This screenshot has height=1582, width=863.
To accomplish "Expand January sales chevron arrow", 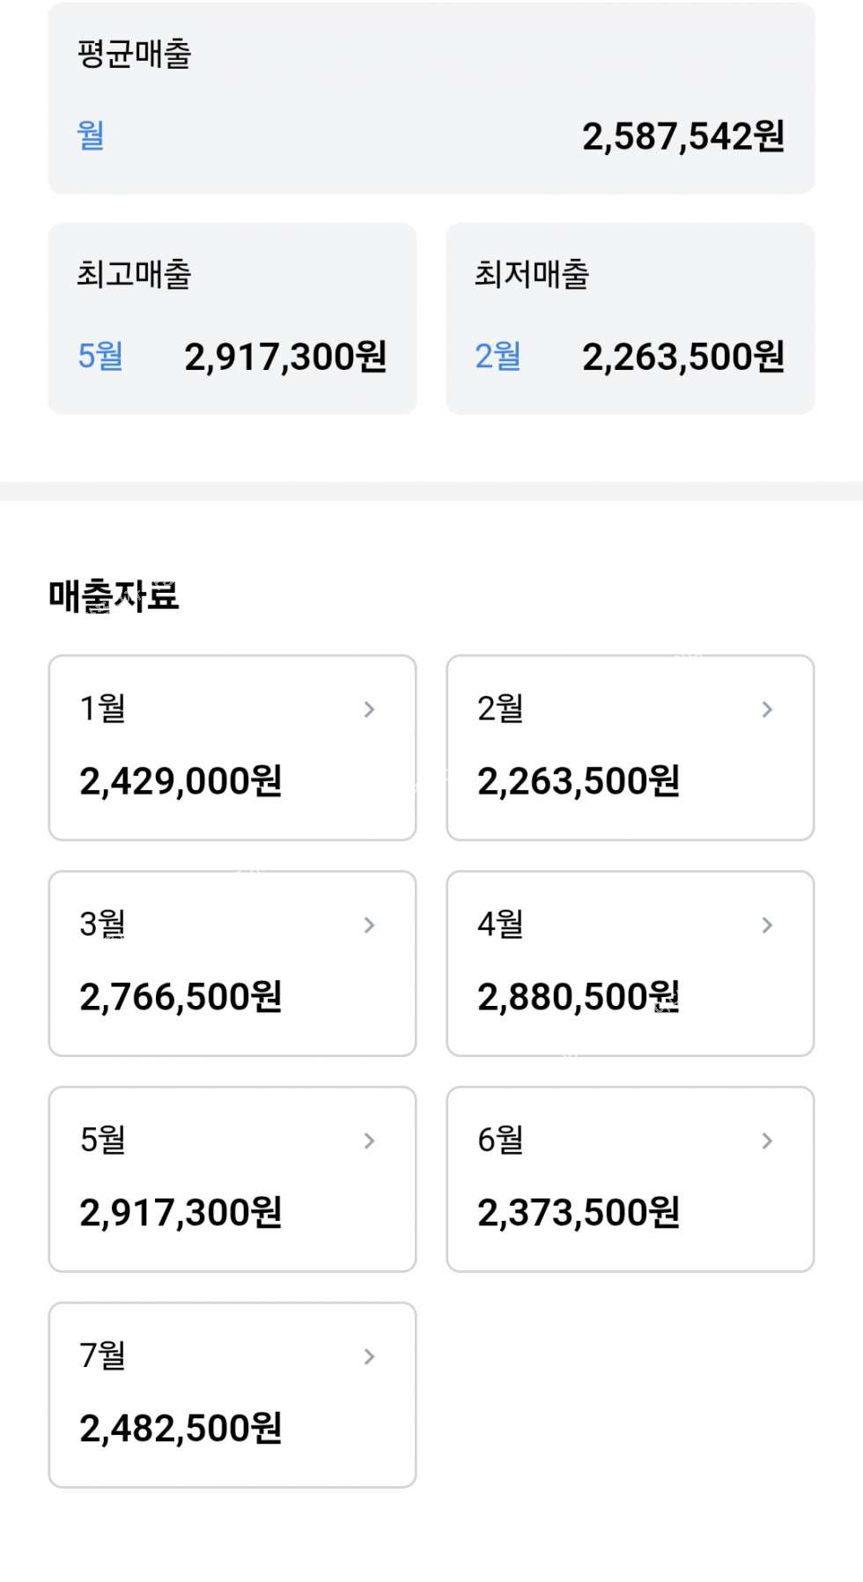I will [370, 709].
